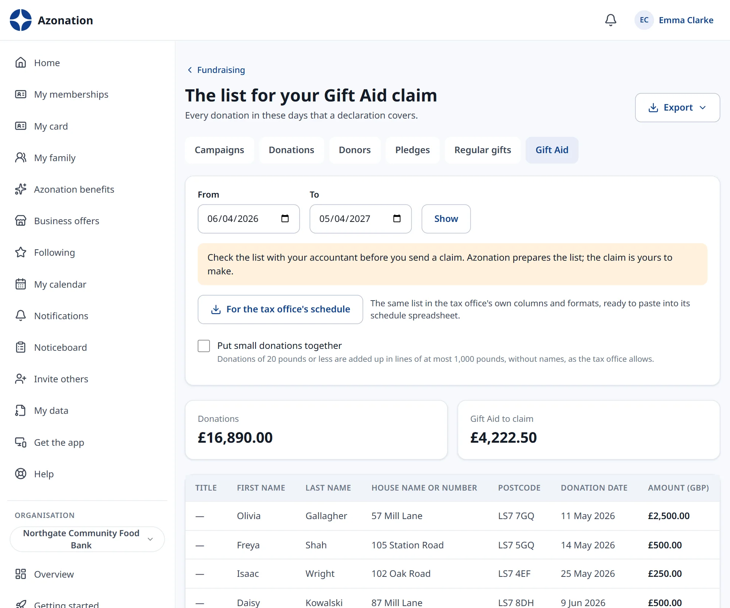Image resolution: width=730 pixels, height=608 pixels.
Task: Tick Put small donations together checkbox
Action: (x=204, y=346)
